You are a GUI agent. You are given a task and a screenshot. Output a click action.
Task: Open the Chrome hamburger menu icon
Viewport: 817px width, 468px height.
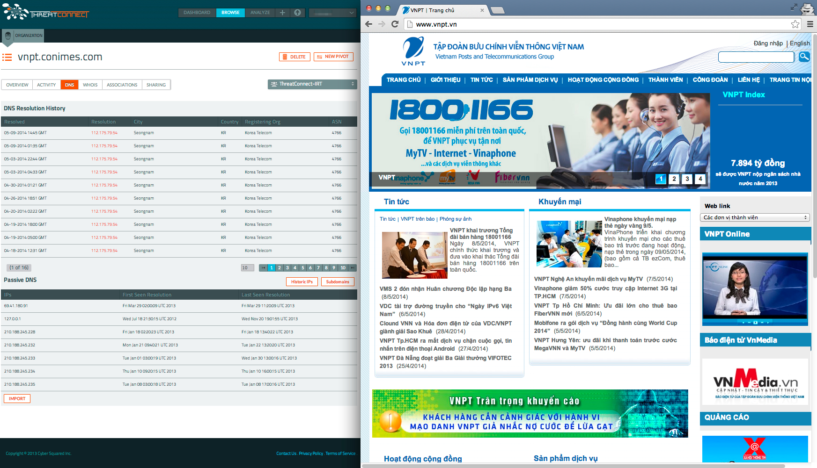point(810,24)
